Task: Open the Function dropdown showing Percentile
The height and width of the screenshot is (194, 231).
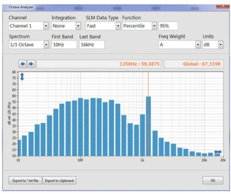Action: [x=154, y=26]
